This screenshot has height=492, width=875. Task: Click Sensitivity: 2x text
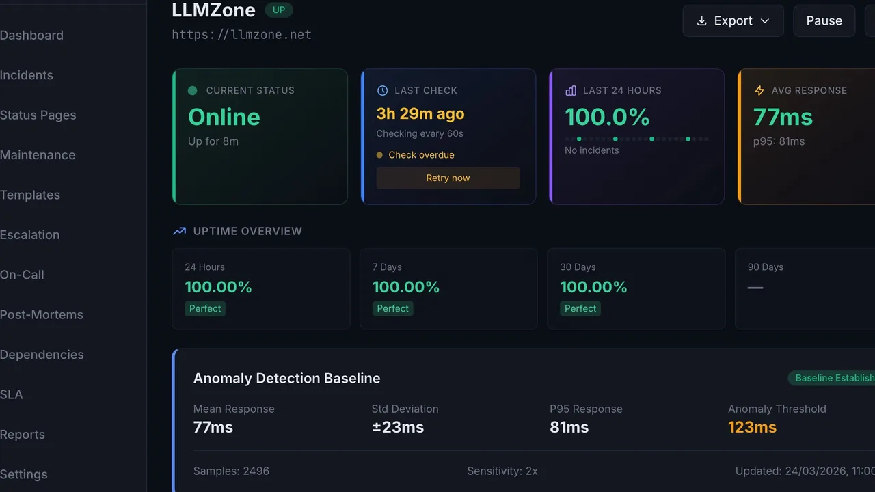(502, 471)
